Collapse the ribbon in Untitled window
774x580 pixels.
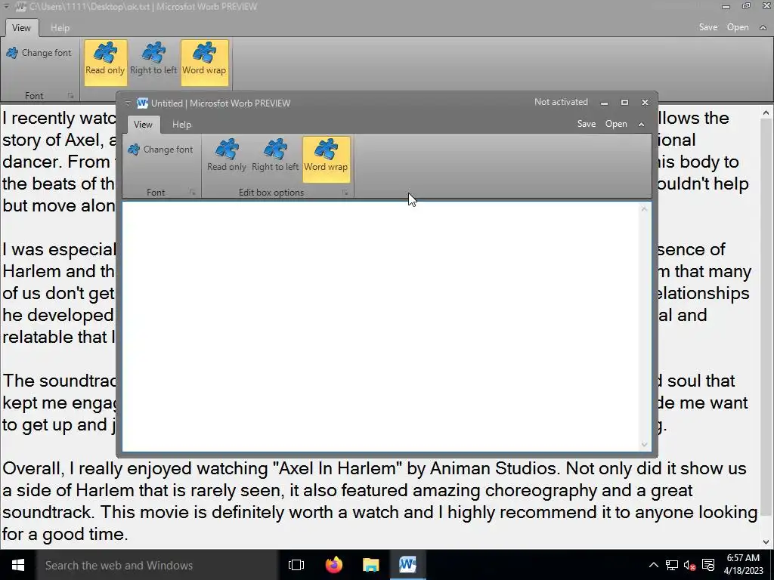641,125
